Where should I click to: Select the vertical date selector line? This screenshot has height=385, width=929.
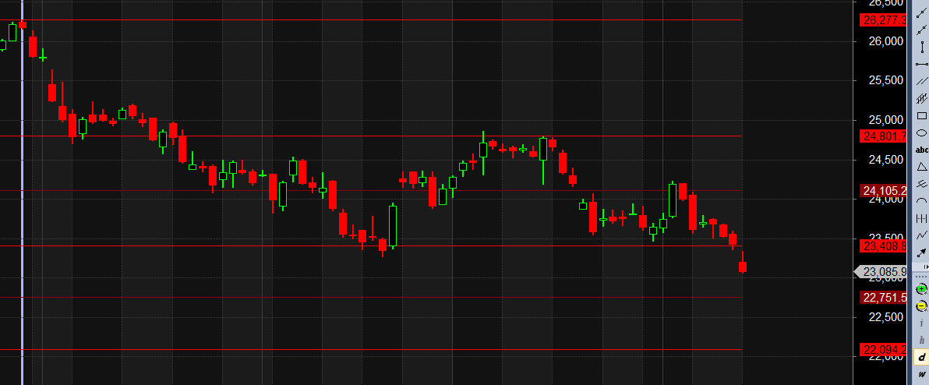23,192
